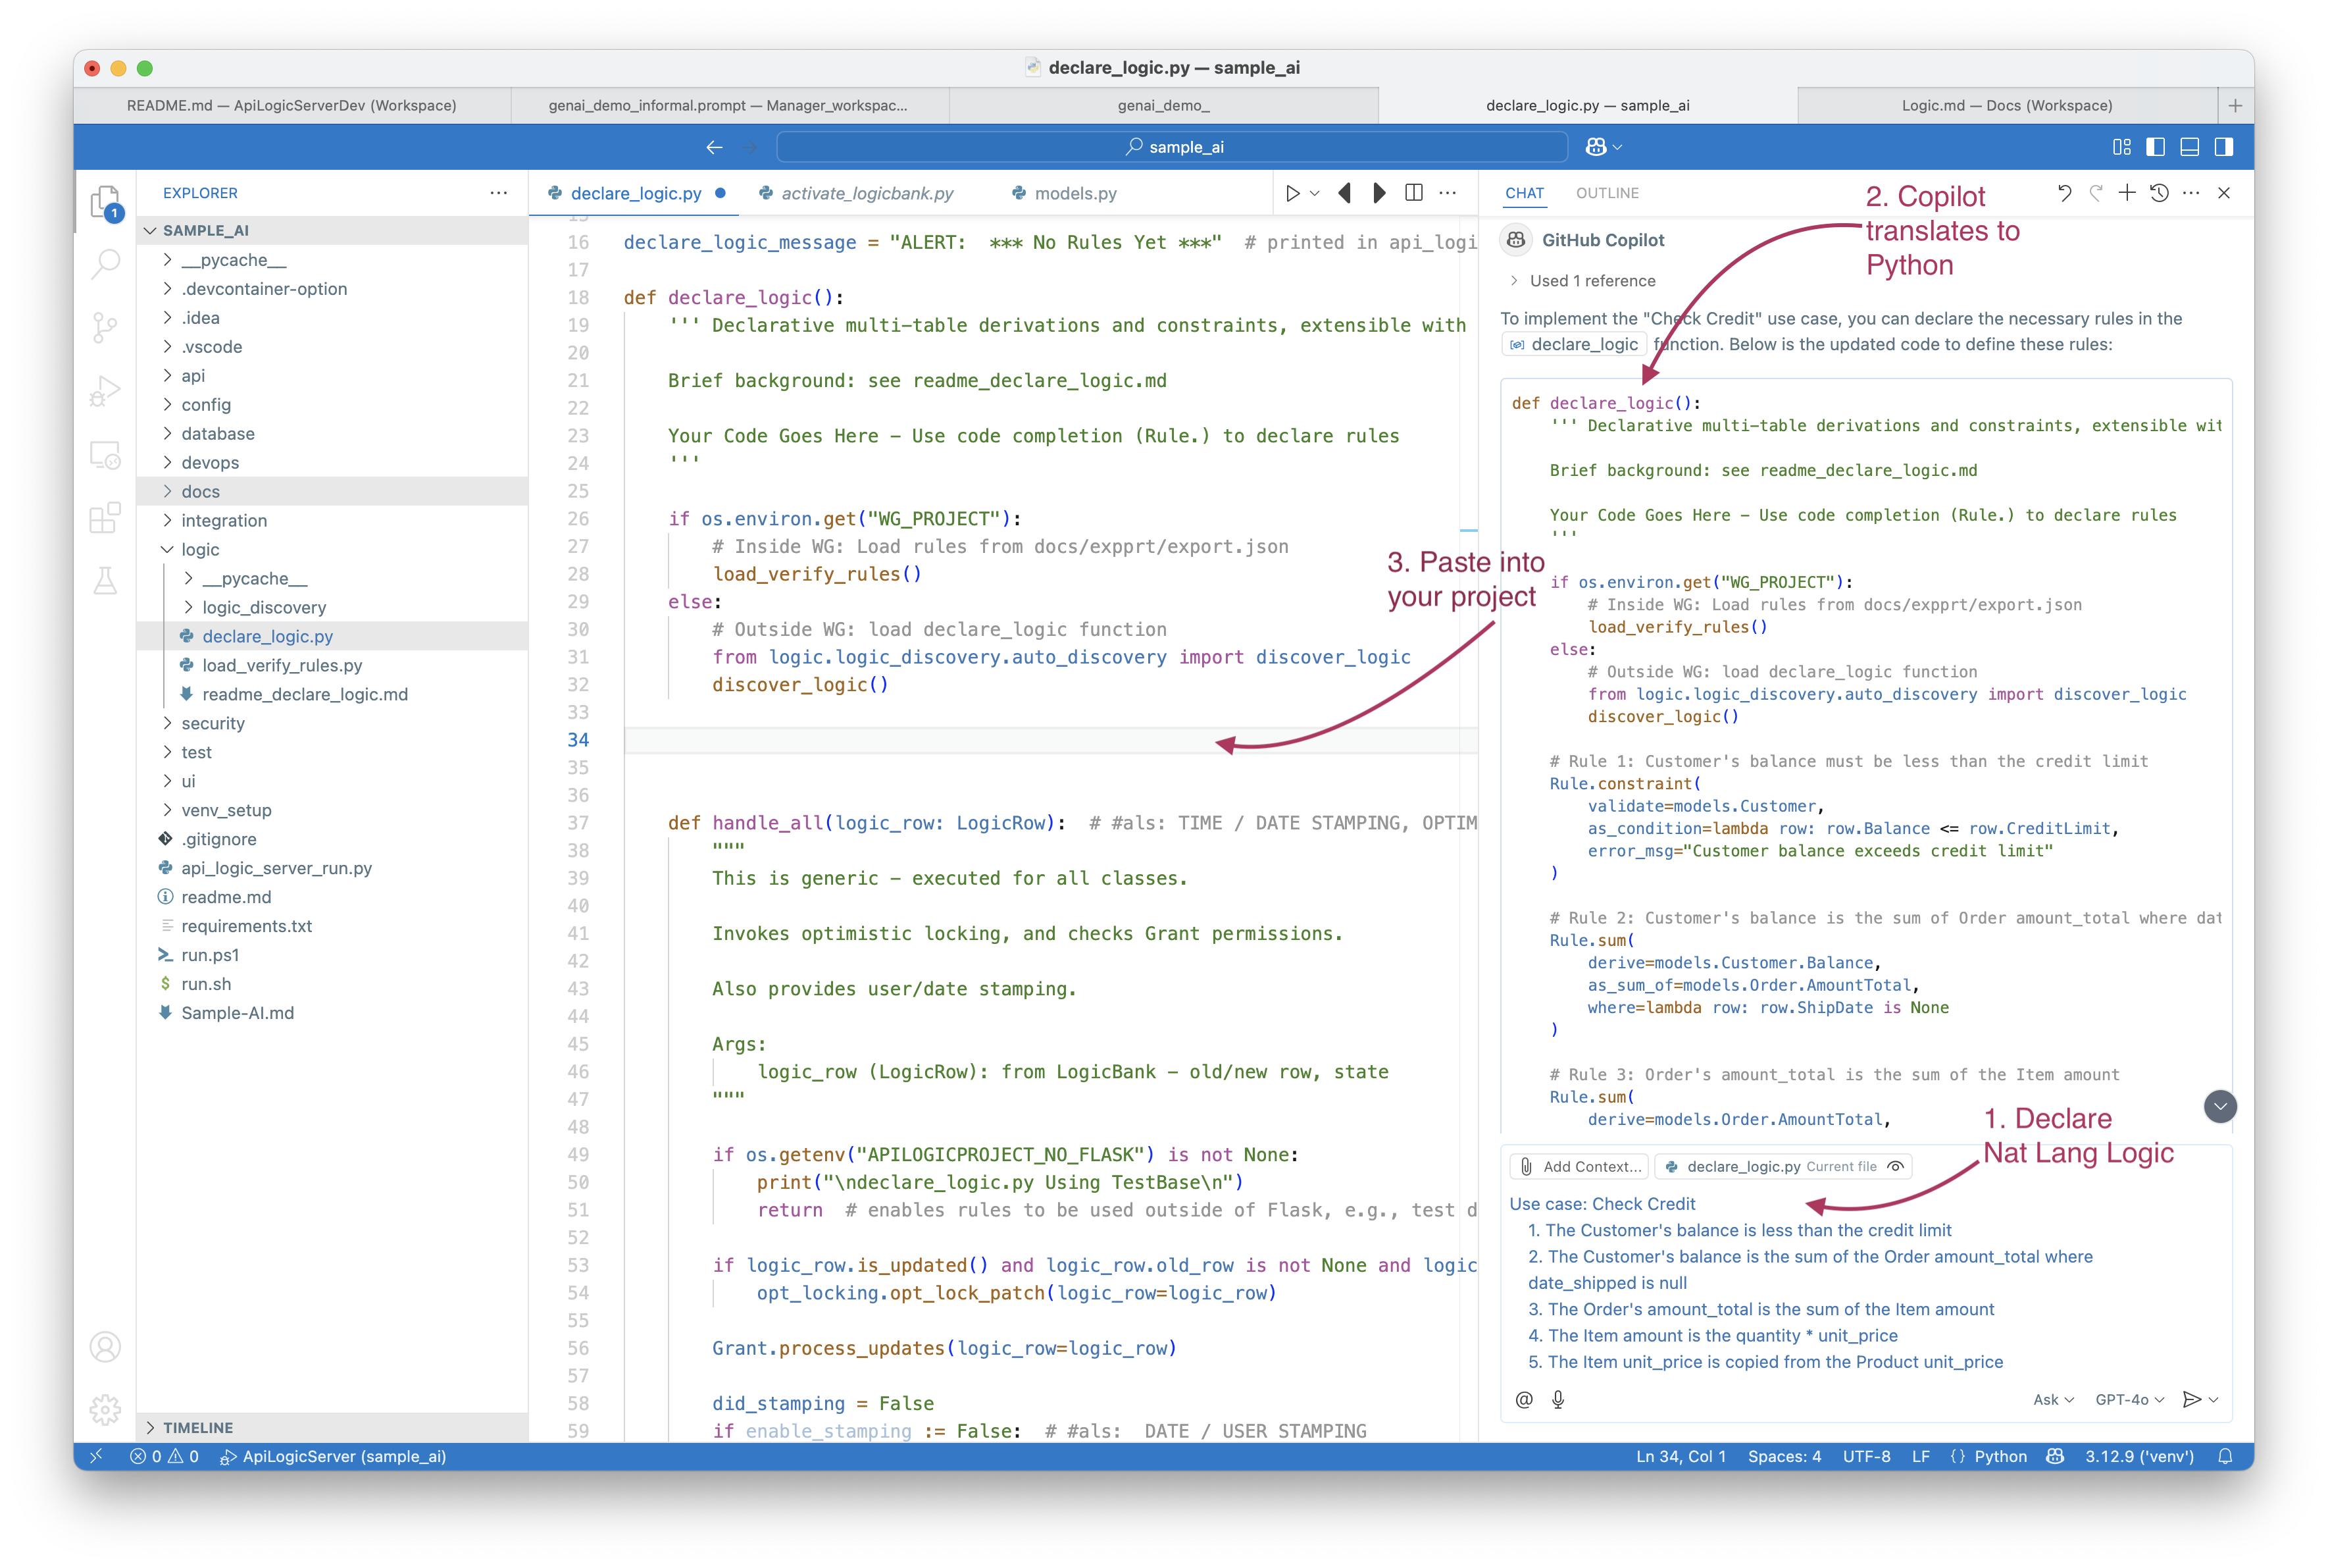The image size is (2328, 1568).
Task: Start a new chat with plus icon
Action: [x=2127, y=193]
